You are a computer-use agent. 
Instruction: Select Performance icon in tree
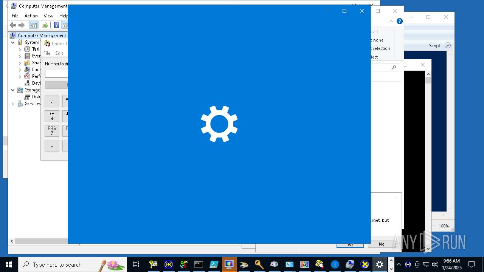tap(27, 76)
